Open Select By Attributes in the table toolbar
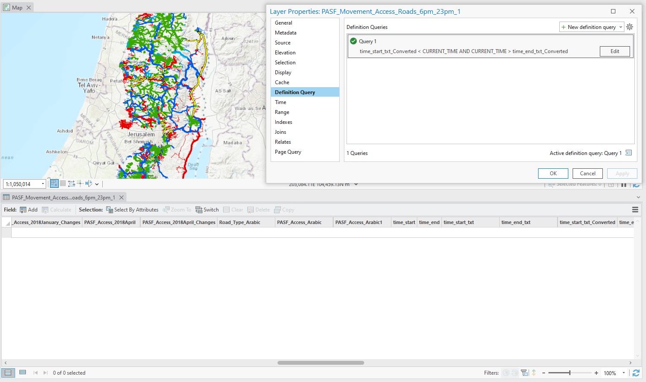The height and width of the screenshot is (382, 646). point(132,209)
